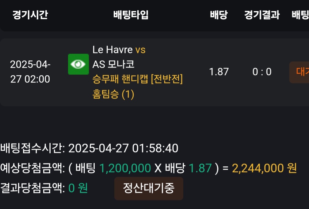Click the 0 : 0 match result
Screen dimensions: 309x209
[262, 72]
